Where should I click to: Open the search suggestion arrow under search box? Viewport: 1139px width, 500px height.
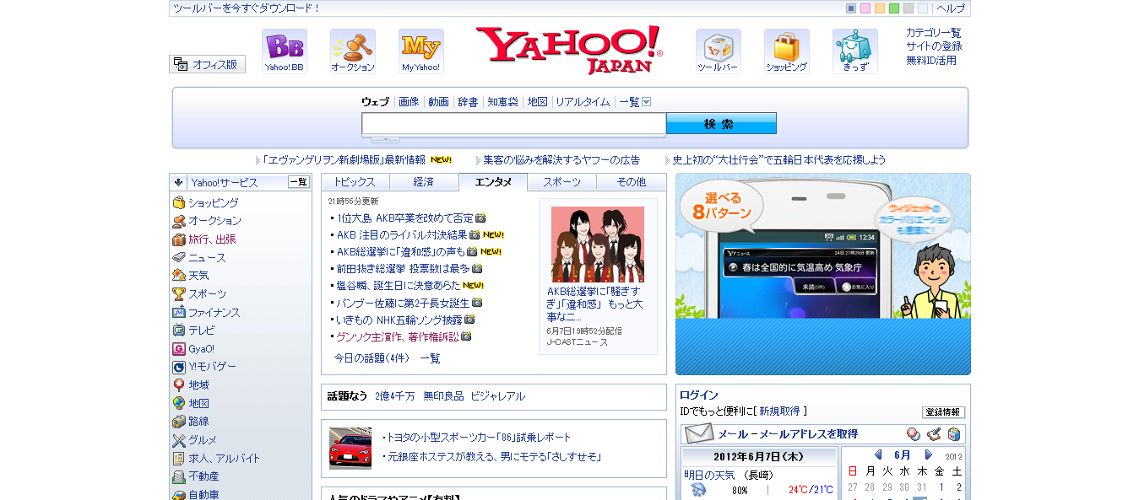point(385,139)
